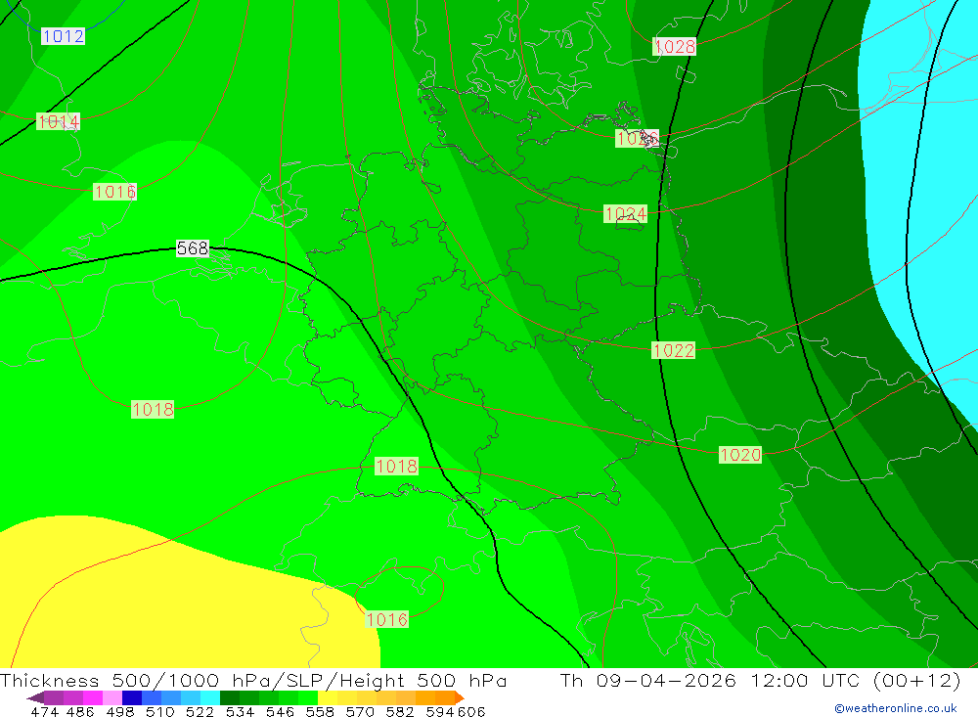
Task: Click the 606 legend value
Action: coord(471,711)
